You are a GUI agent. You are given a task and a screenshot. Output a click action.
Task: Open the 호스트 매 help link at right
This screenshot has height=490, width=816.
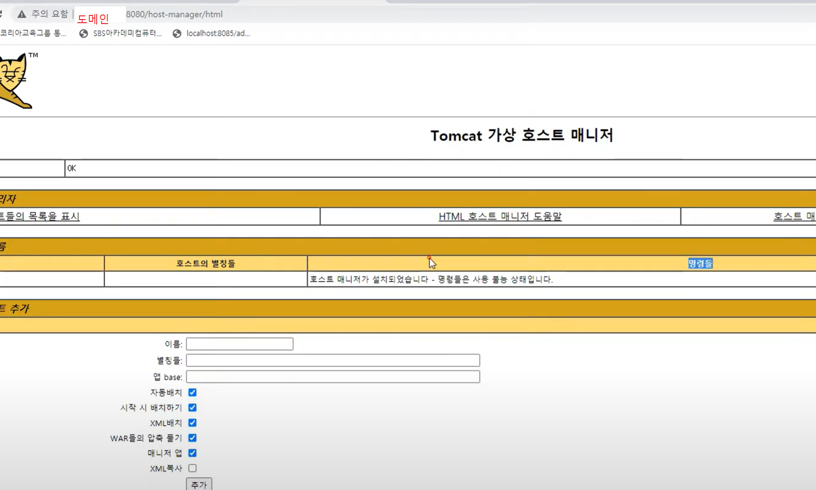794,216
